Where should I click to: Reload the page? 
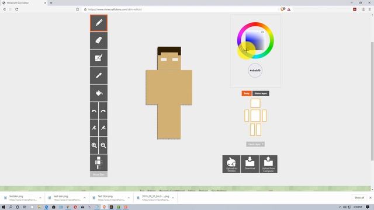[17, 9]
